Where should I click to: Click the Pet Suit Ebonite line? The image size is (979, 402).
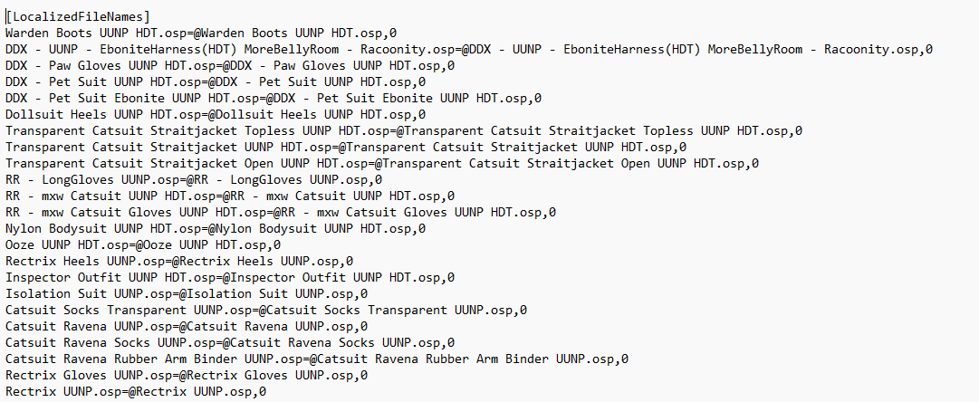coord(274,98)
